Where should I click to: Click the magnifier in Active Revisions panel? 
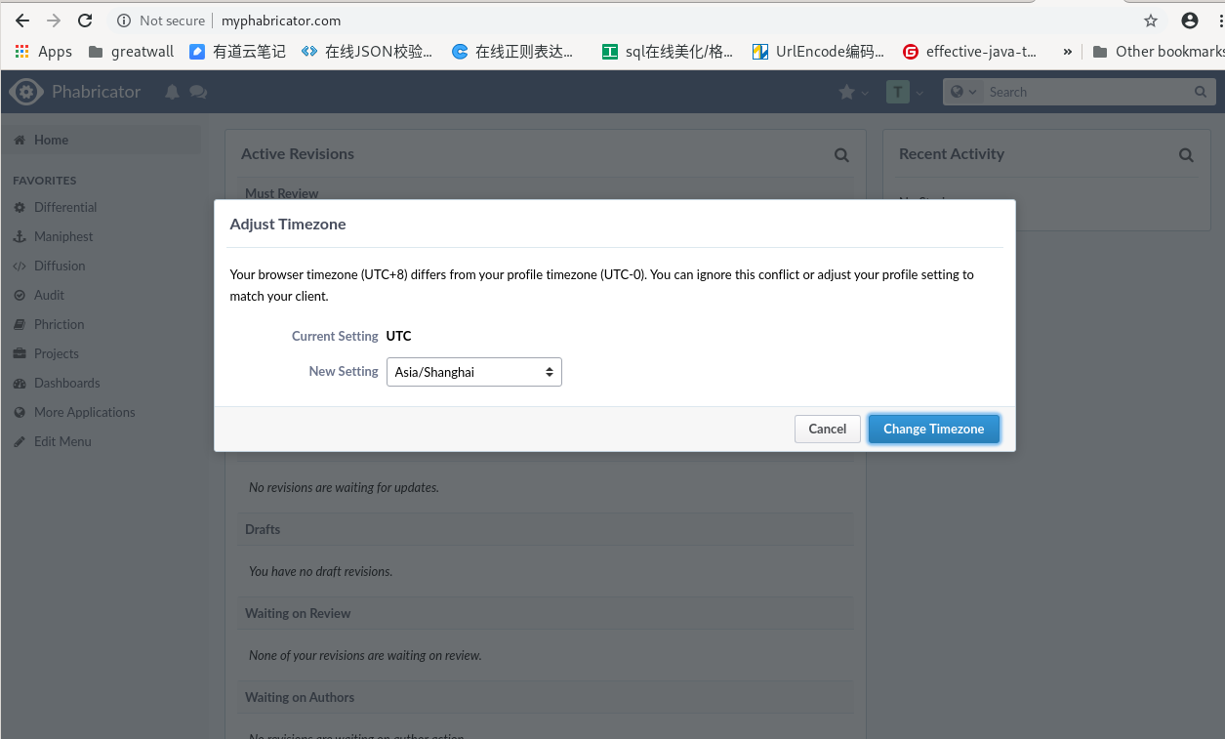pyautogui.click(x=840, y=154)
